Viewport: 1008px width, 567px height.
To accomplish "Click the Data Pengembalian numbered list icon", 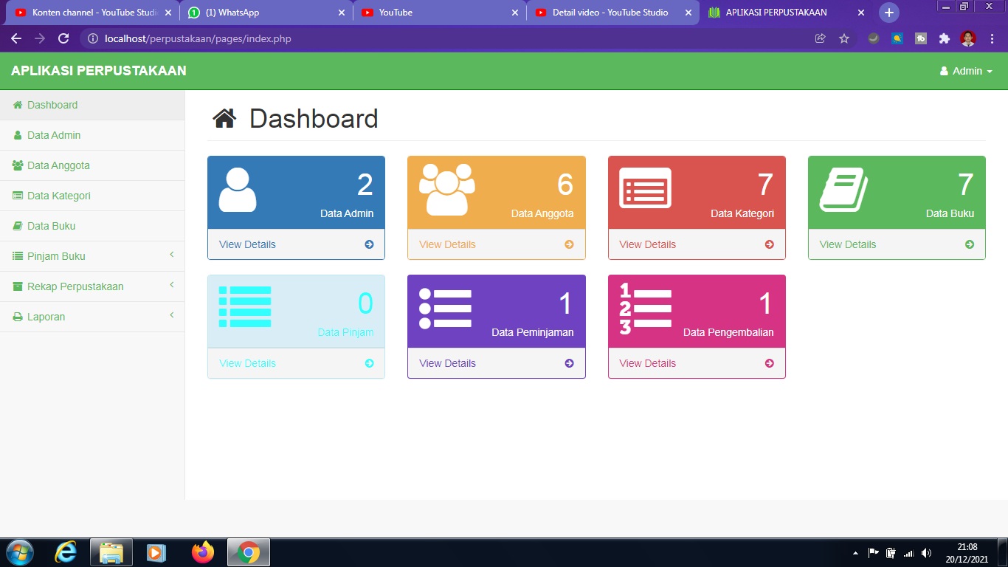I will 645,308.
